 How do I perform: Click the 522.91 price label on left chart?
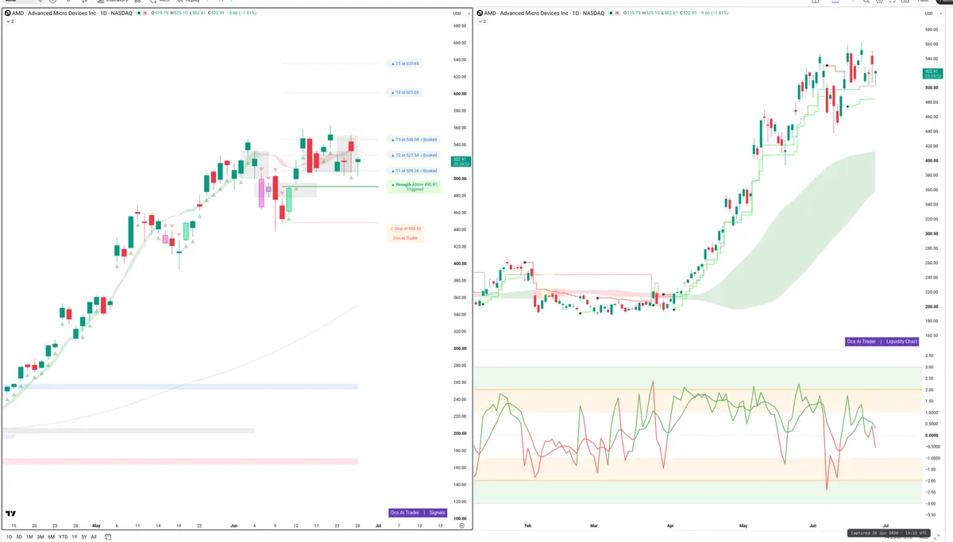(x=459, y=162)
